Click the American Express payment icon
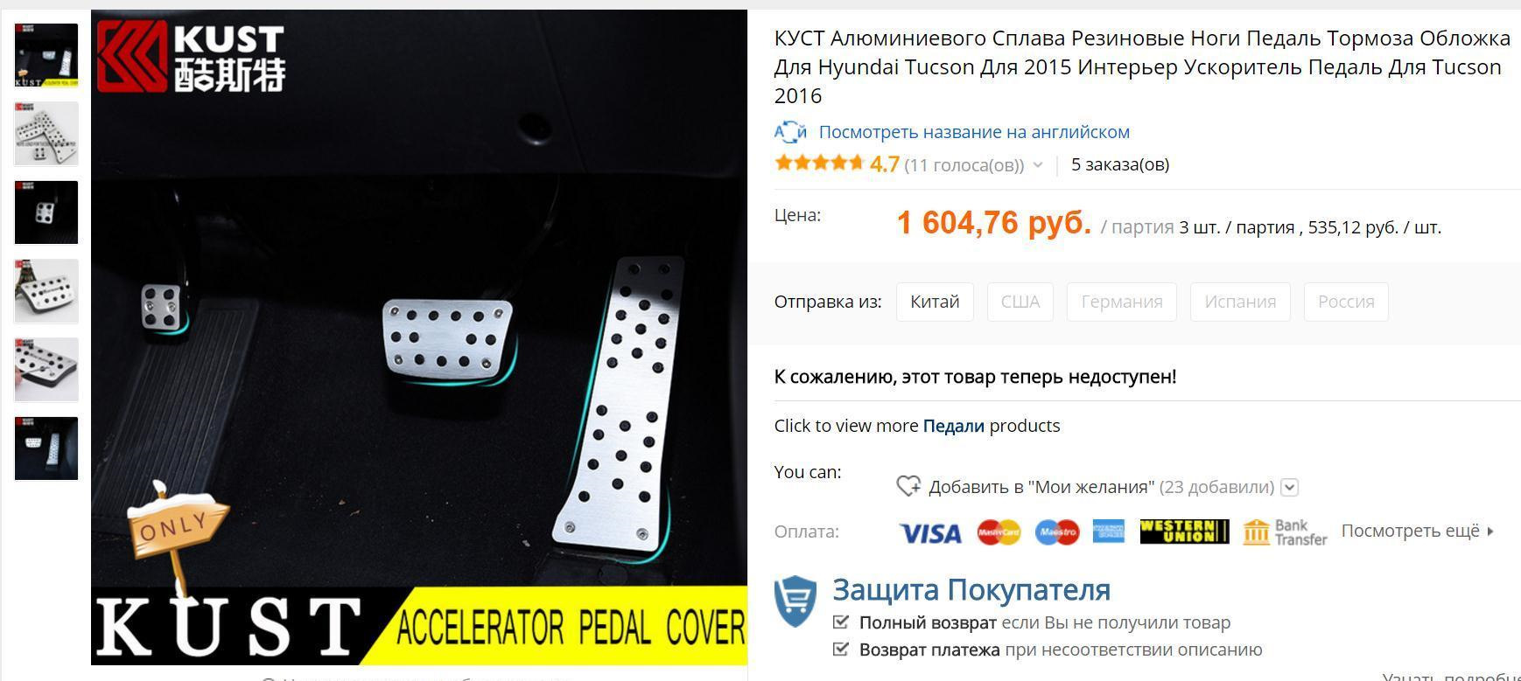Image resolution: width=1521 pixels, height=681 pixels. coord(1109,532)
